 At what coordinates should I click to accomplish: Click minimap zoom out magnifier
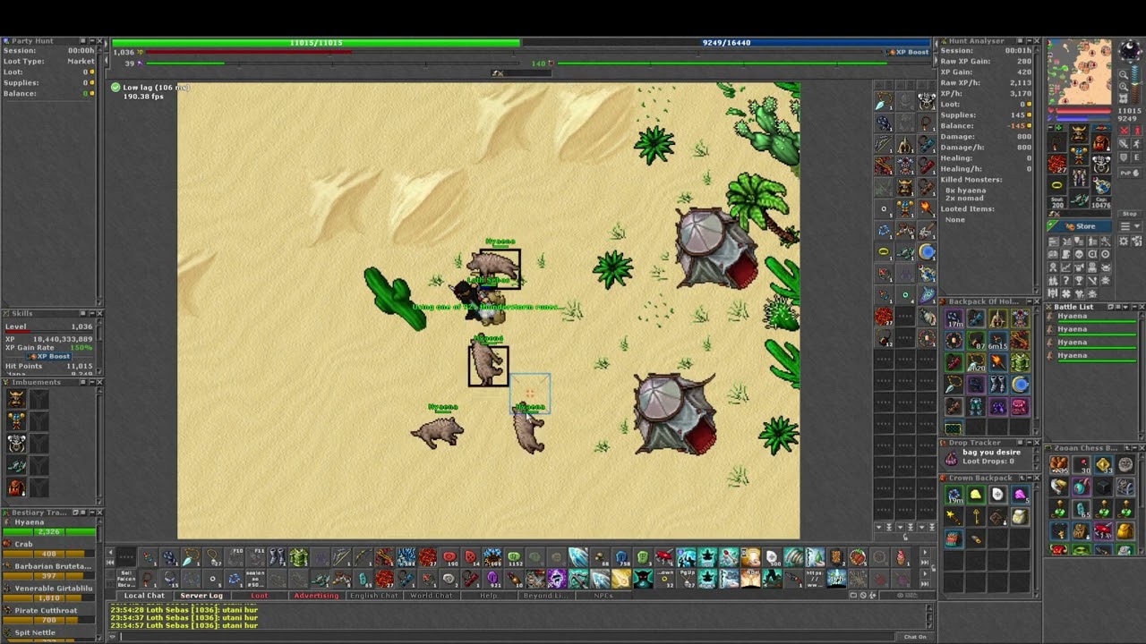1124,74
